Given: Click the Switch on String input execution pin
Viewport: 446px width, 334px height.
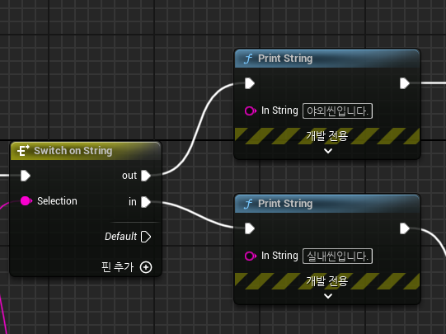Looking at the screenshot, I should pyautogui.click(x=26, y=176).
